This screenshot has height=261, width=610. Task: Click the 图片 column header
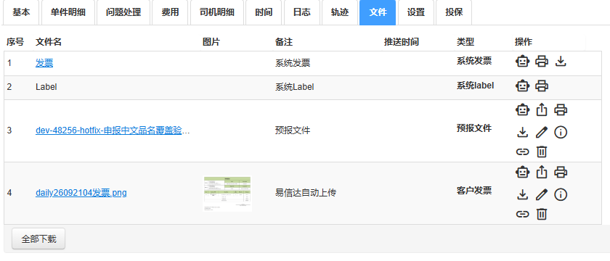[211, 42]
